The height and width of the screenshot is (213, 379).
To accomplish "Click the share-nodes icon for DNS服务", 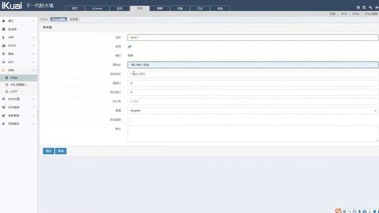I will point(4,107).
